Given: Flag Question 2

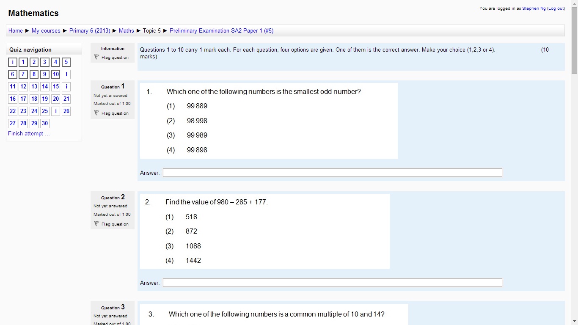Looking at the screenshot, I should pyautogui.click(x=111, y=224).
